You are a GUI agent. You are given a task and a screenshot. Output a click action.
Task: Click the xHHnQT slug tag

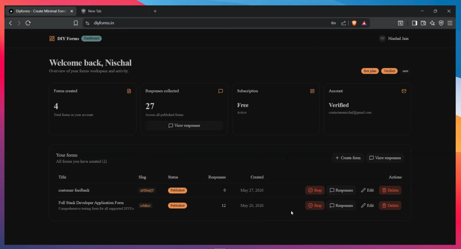point(147,190)
